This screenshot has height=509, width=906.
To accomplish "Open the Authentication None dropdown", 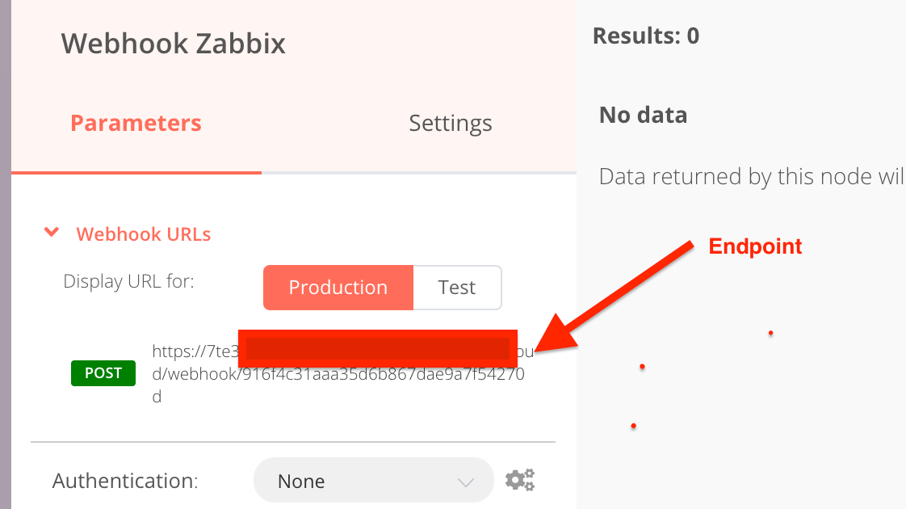I will tap(374, 480).
